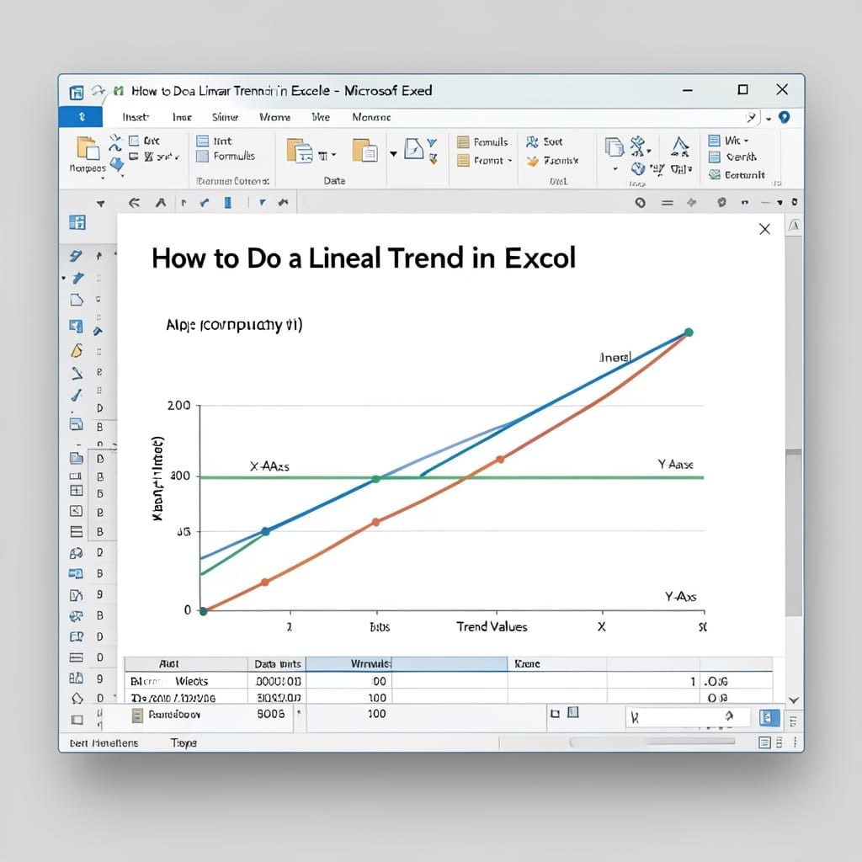Click the 'Soct' sort button

[545, 141]
